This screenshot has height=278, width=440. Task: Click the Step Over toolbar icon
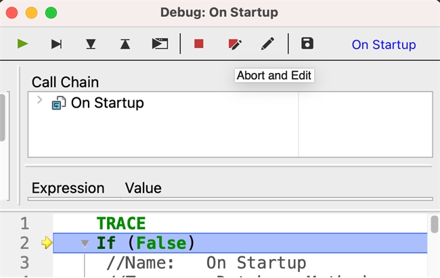click(x=57, y=44)
